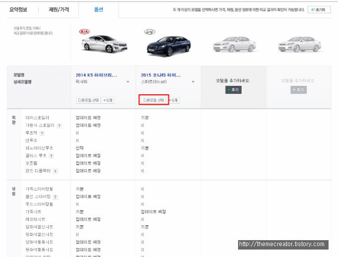The width and height of the screenshot is (338, 257).
Task: Click 쏘나타's 기본 value for 리어스포일러
Action: (145, 118)
